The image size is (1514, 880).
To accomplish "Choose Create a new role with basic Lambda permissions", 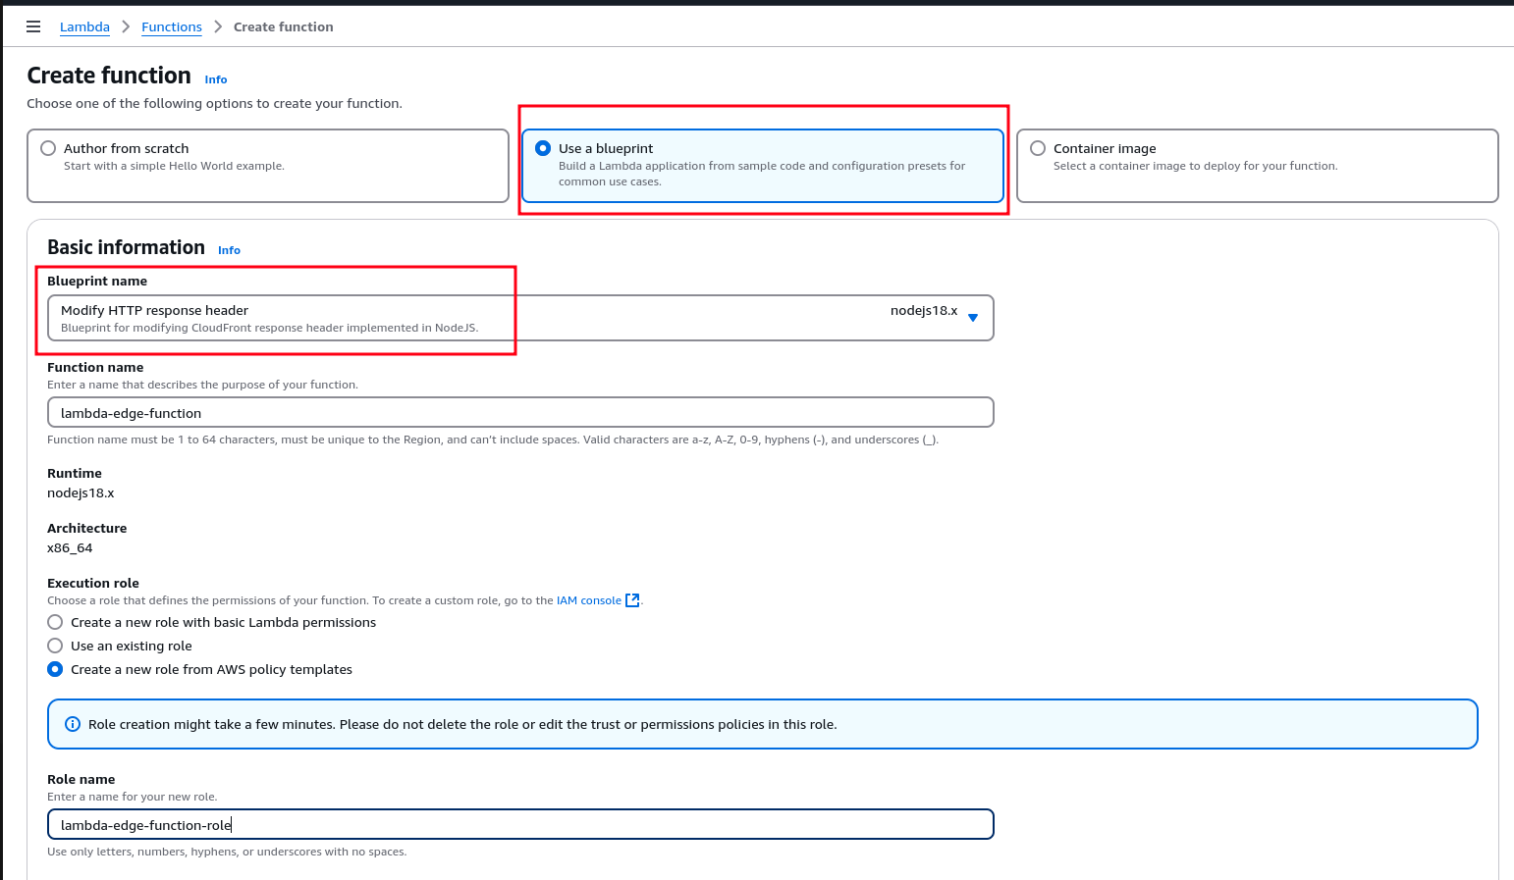I will click(55, 622).
